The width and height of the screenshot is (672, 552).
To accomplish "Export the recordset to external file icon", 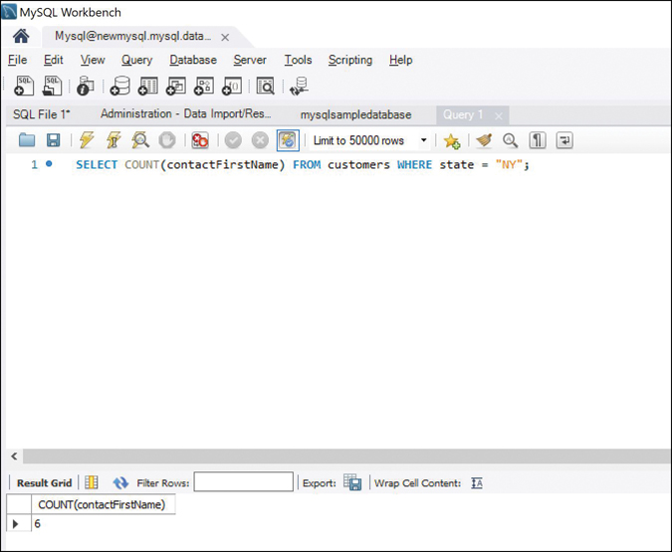I will point(352,482).
